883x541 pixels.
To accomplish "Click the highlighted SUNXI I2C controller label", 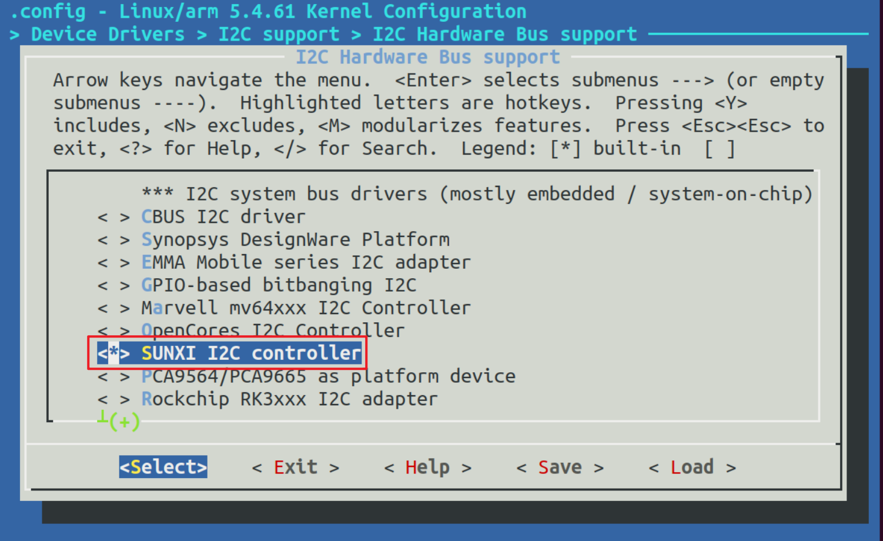I will [251, 353].
